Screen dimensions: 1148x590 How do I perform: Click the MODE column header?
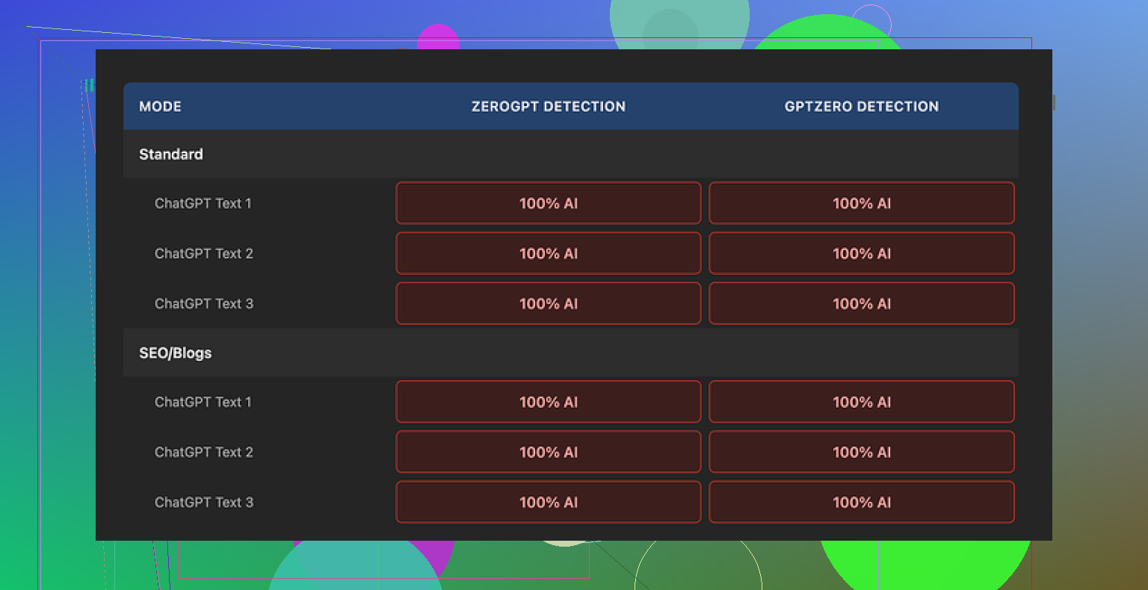coord(160,106)
